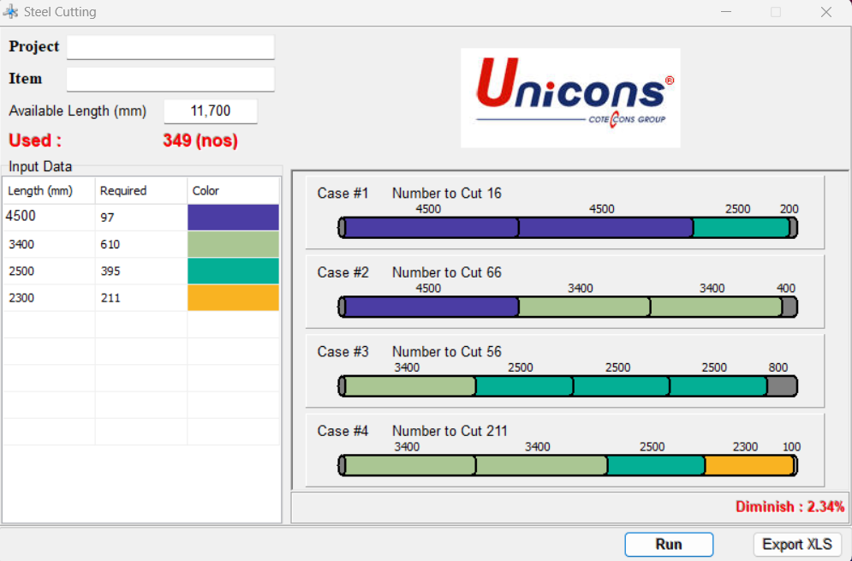This screenshot has width=852, height=561.
Task: Click the teal color swatch for 2500
Action: pos(233,271)
